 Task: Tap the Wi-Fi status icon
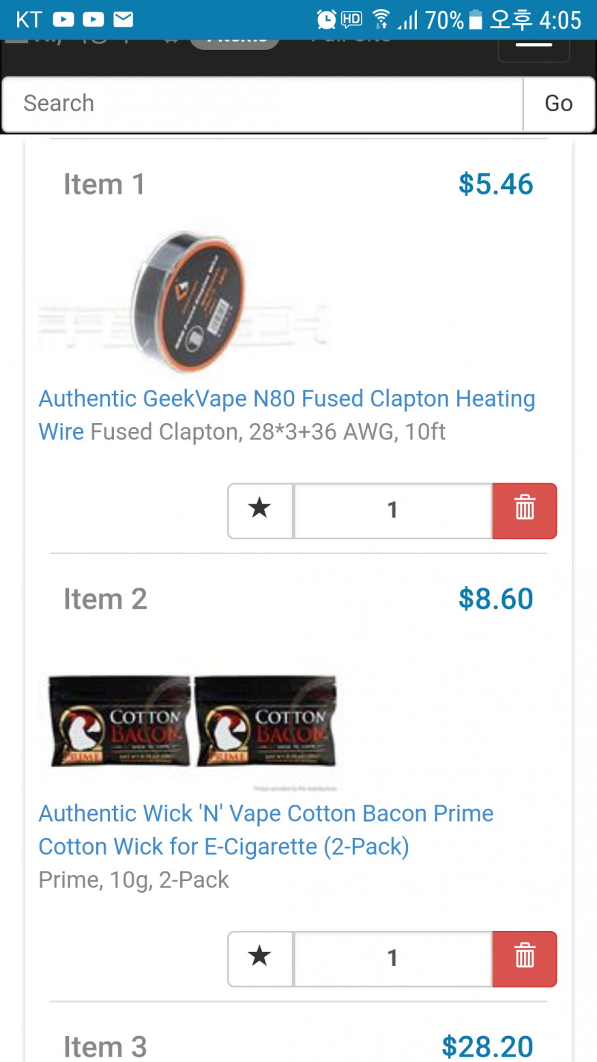pos(381,20)
